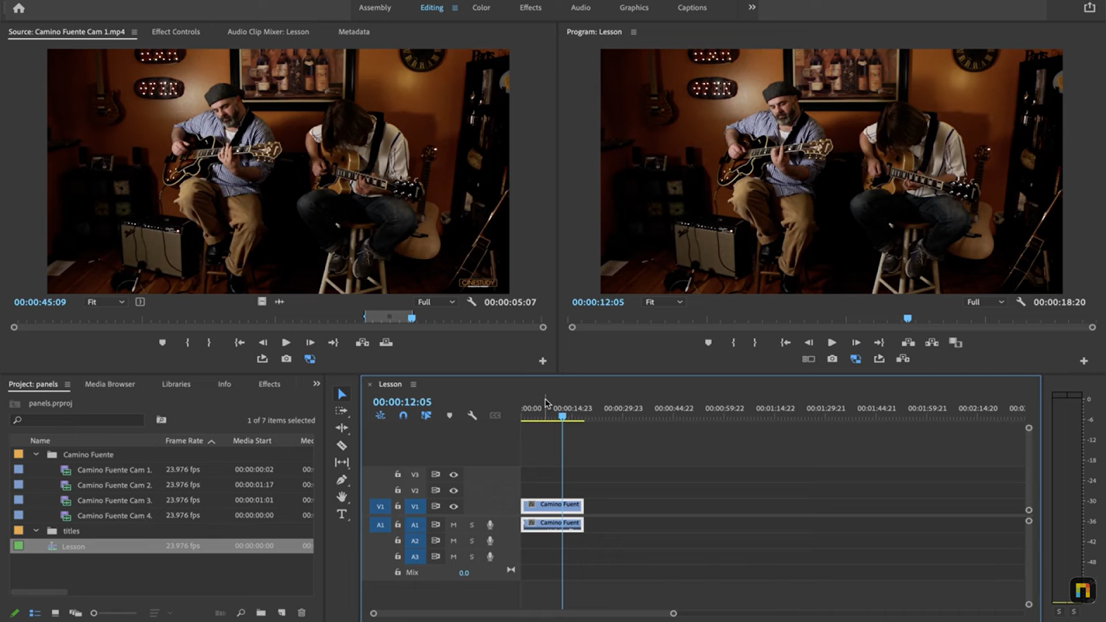Open Program monitor Full resolution dropdown

(985, 302)
